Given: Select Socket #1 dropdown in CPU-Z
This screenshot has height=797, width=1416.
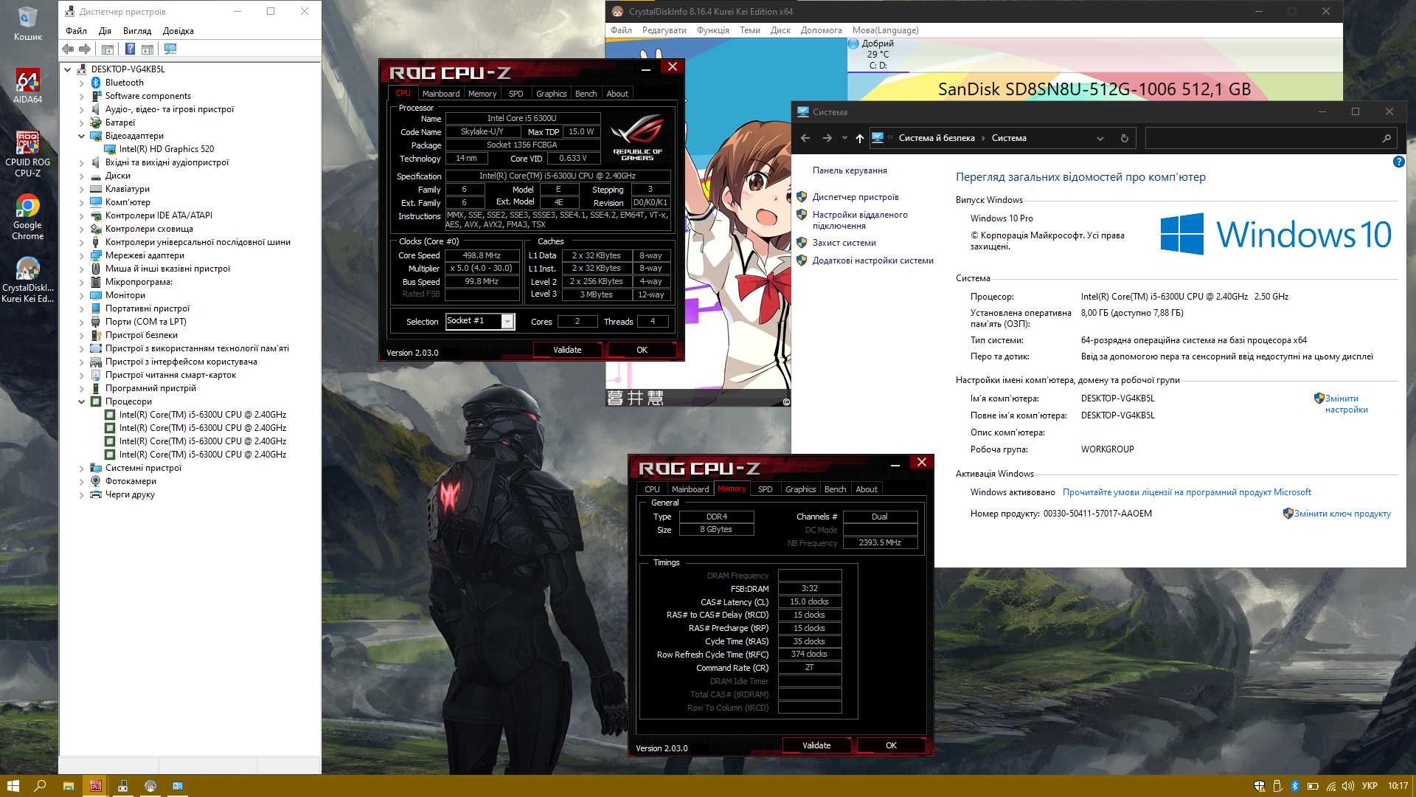Looking at the screenshot, I should click(476, 321).
